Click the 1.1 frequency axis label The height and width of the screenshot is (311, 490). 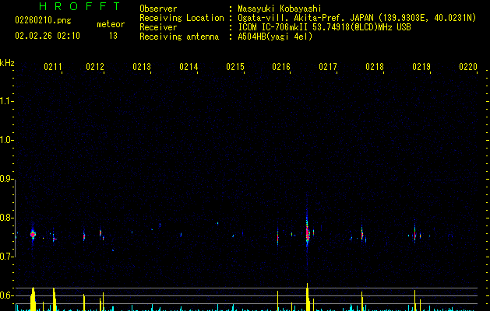(x=6, y=101)
